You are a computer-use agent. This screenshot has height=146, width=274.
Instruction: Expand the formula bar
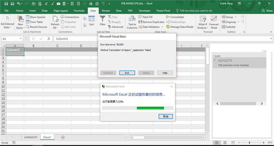click(271, 39)
